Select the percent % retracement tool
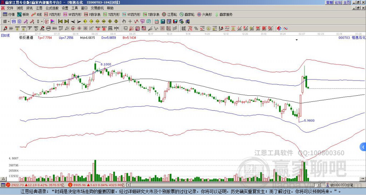Image resolution: width=366 pixels, height=195 pixels. pyautogui.click(x=196, y=28)
